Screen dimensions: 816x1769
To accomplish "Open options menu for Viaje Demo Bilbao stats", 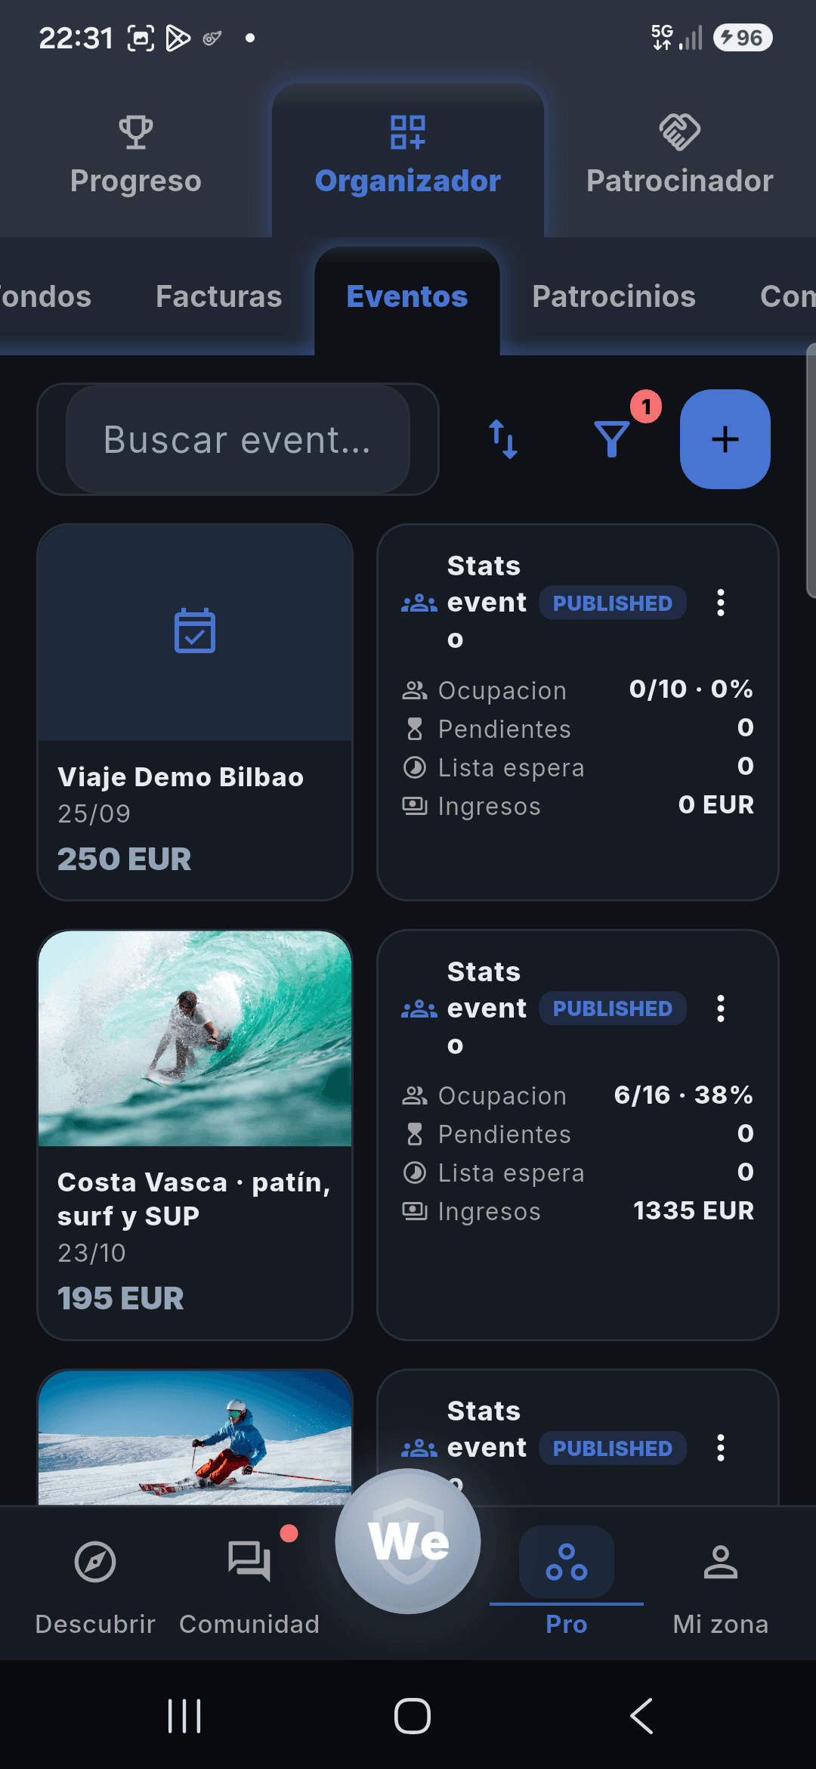I will coord(721,603).
